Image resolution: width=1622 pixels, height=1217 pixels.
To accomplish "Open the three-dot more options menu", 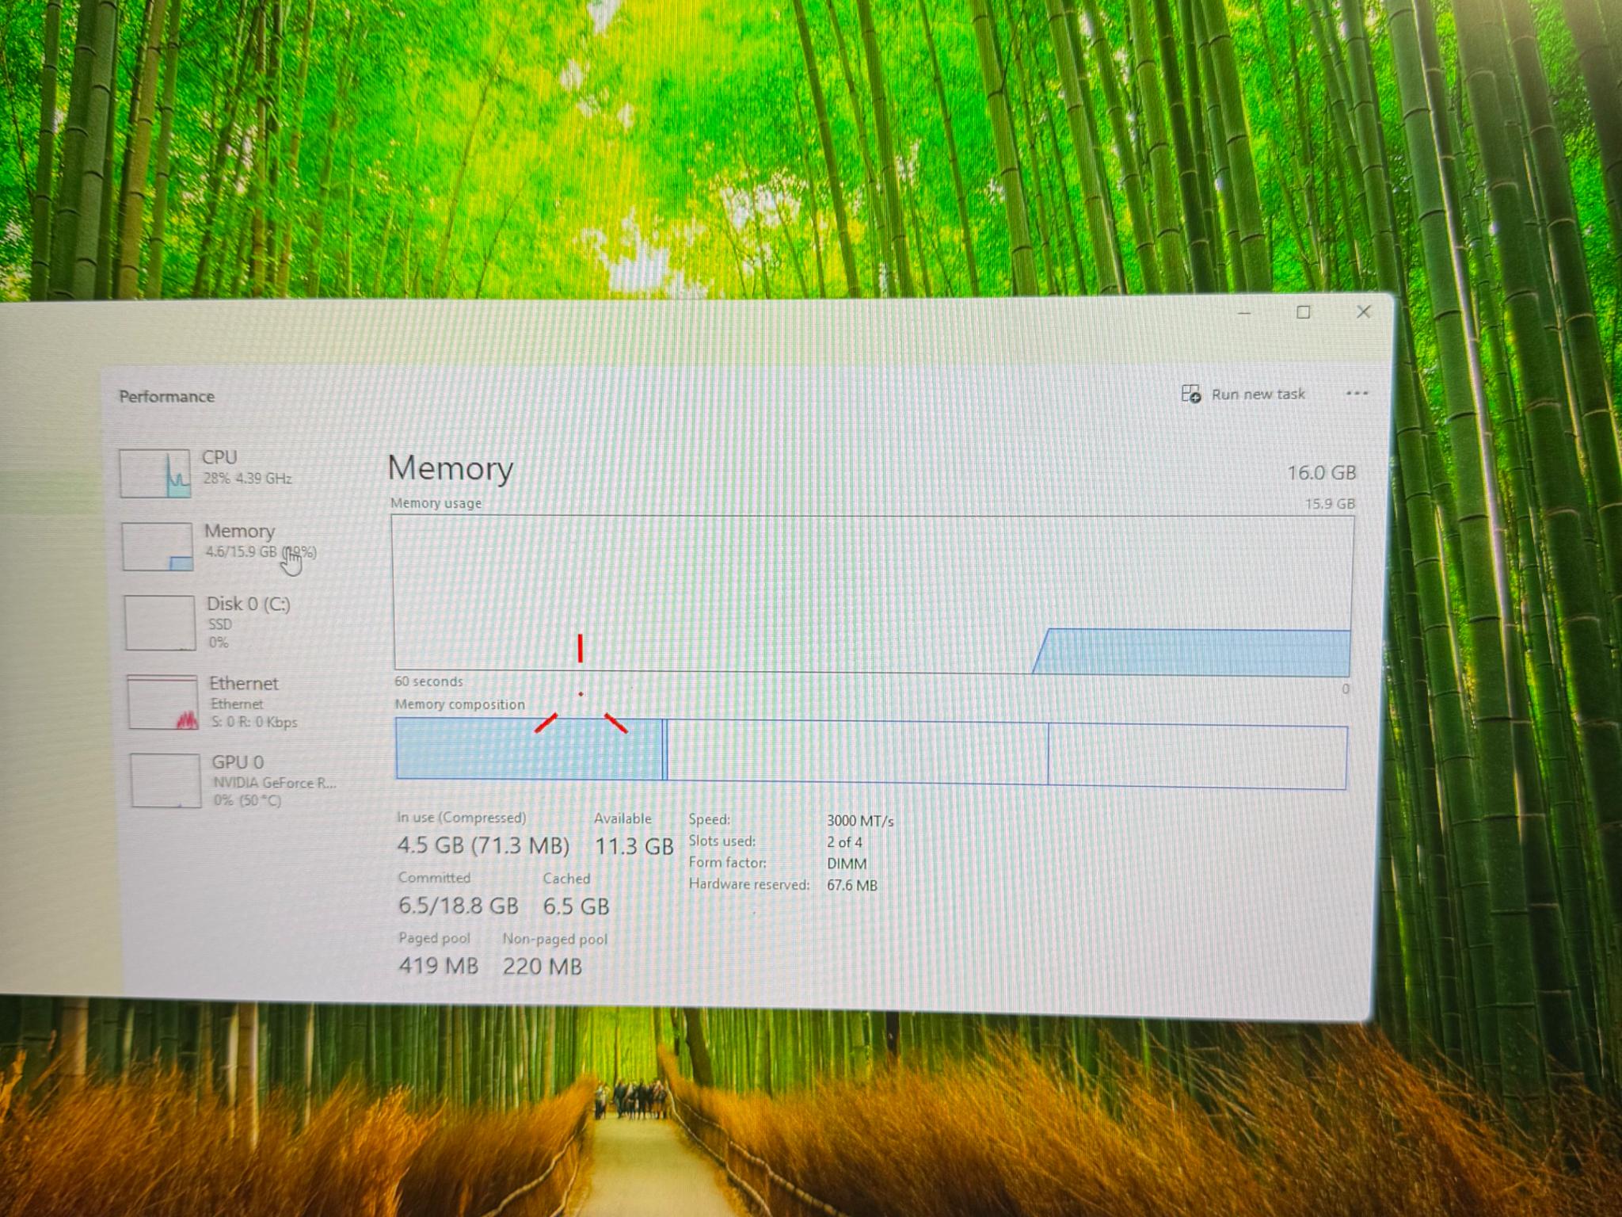I will point(1357,393).
